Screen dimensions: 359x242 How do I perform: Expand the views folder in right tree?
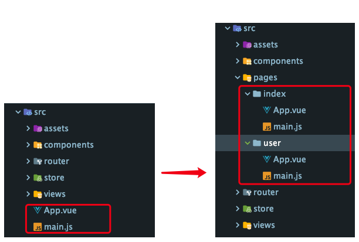tap(238, 225)
